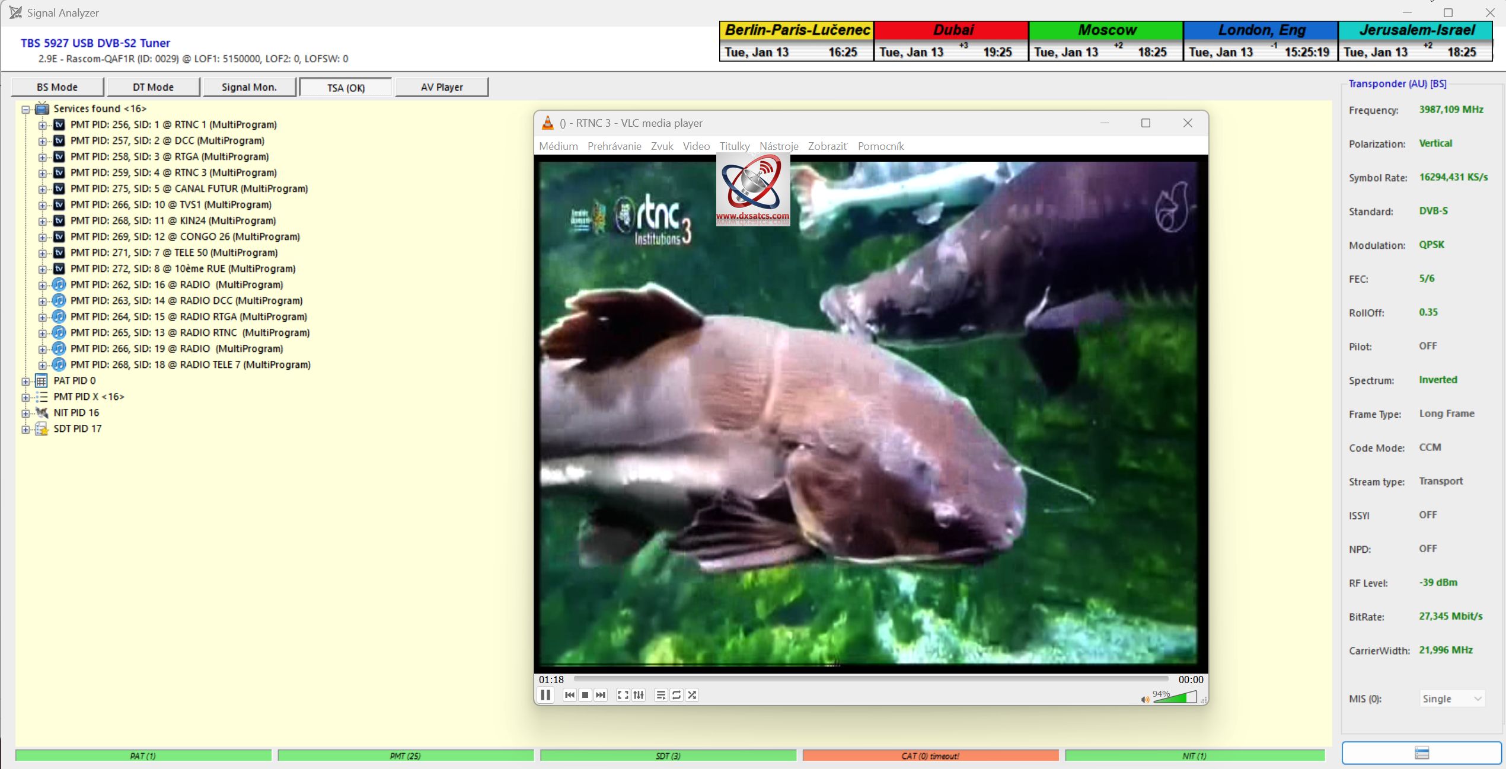Open the Nástroje menu in VLC
This screenshot has height=769, width=1506.
[778, 146]
